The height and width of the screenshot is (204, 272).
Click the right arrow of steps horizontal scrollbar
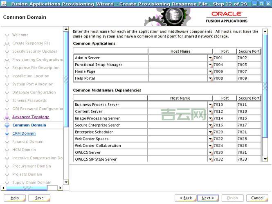point(60,188)
